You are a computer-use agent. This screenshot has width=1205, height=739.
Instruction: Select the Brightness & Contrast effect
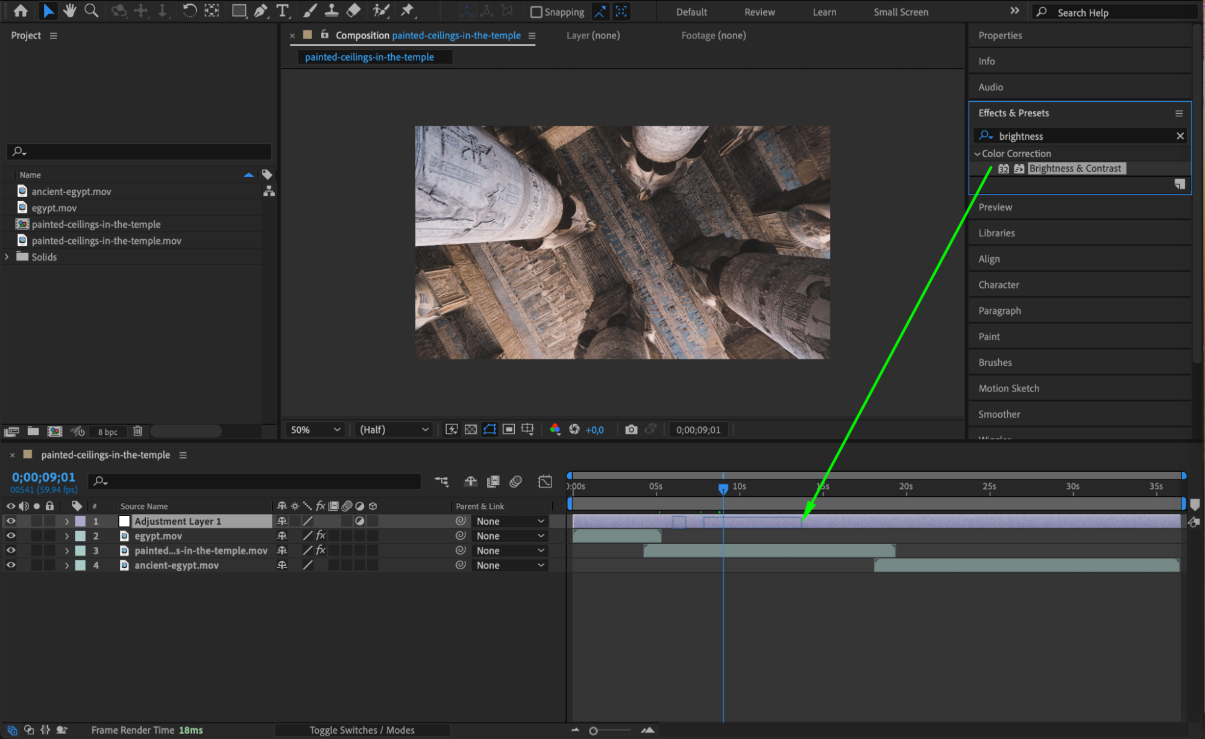(1075, 169)
